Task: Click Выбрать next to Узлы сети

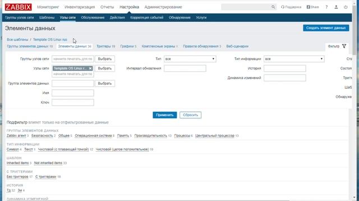Action: (x=105, y=68)
